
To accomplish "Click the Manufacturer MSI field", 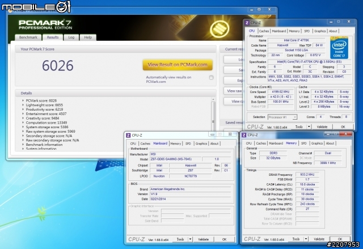I will pos(191,154).
